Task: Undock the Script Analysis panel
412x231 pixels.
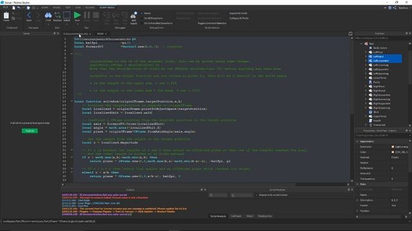Action: [349, 190]
